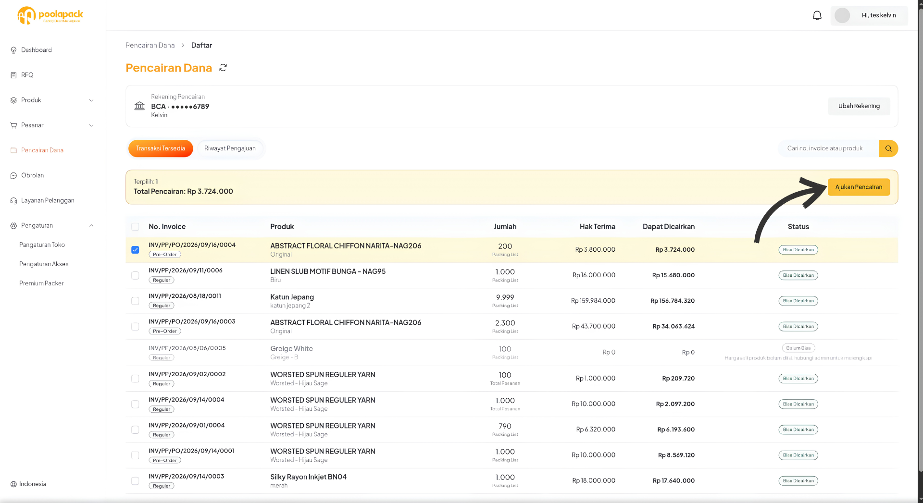Click the RFQ document icon
923x503 pixels.
tap(13, 75)
